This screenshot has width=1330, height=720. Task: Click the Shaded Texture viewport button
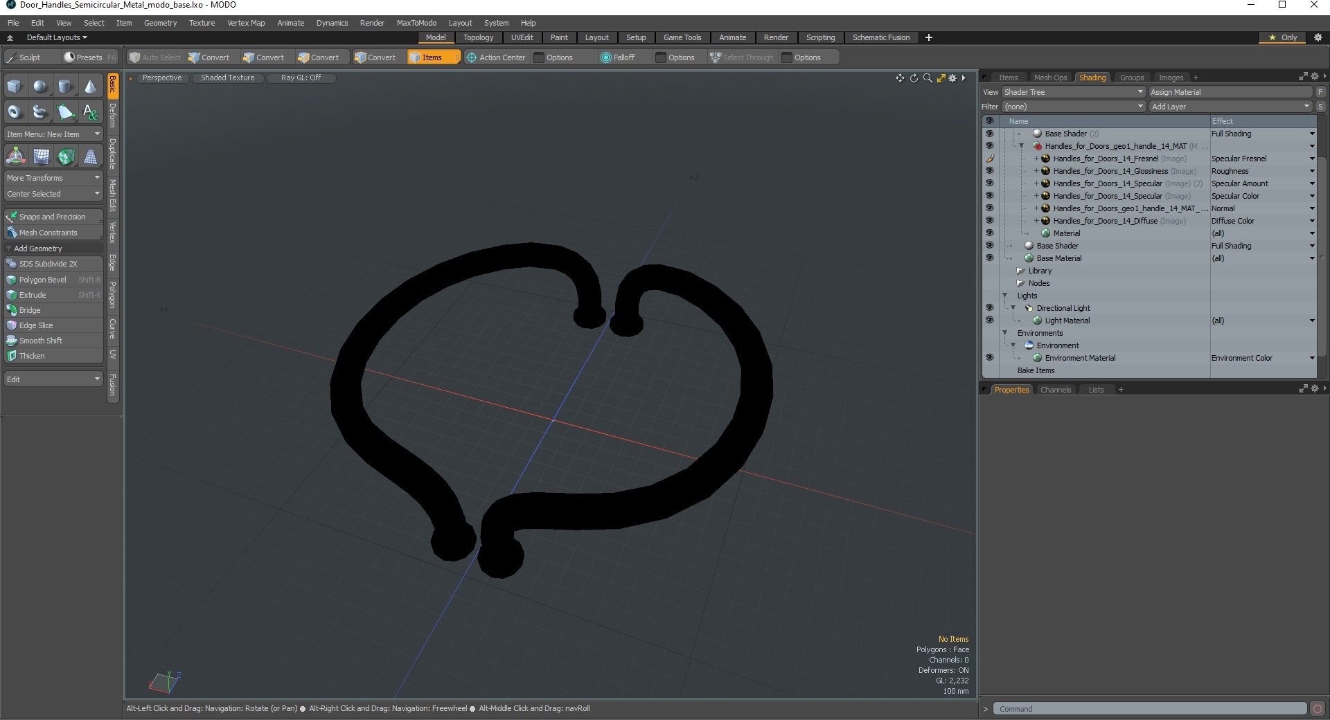tap(227, 78)
